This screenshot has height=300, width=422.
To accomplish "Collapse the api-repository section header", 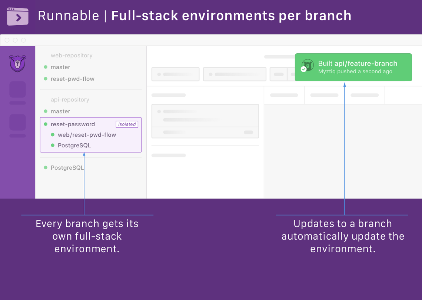I will (70, 100).
